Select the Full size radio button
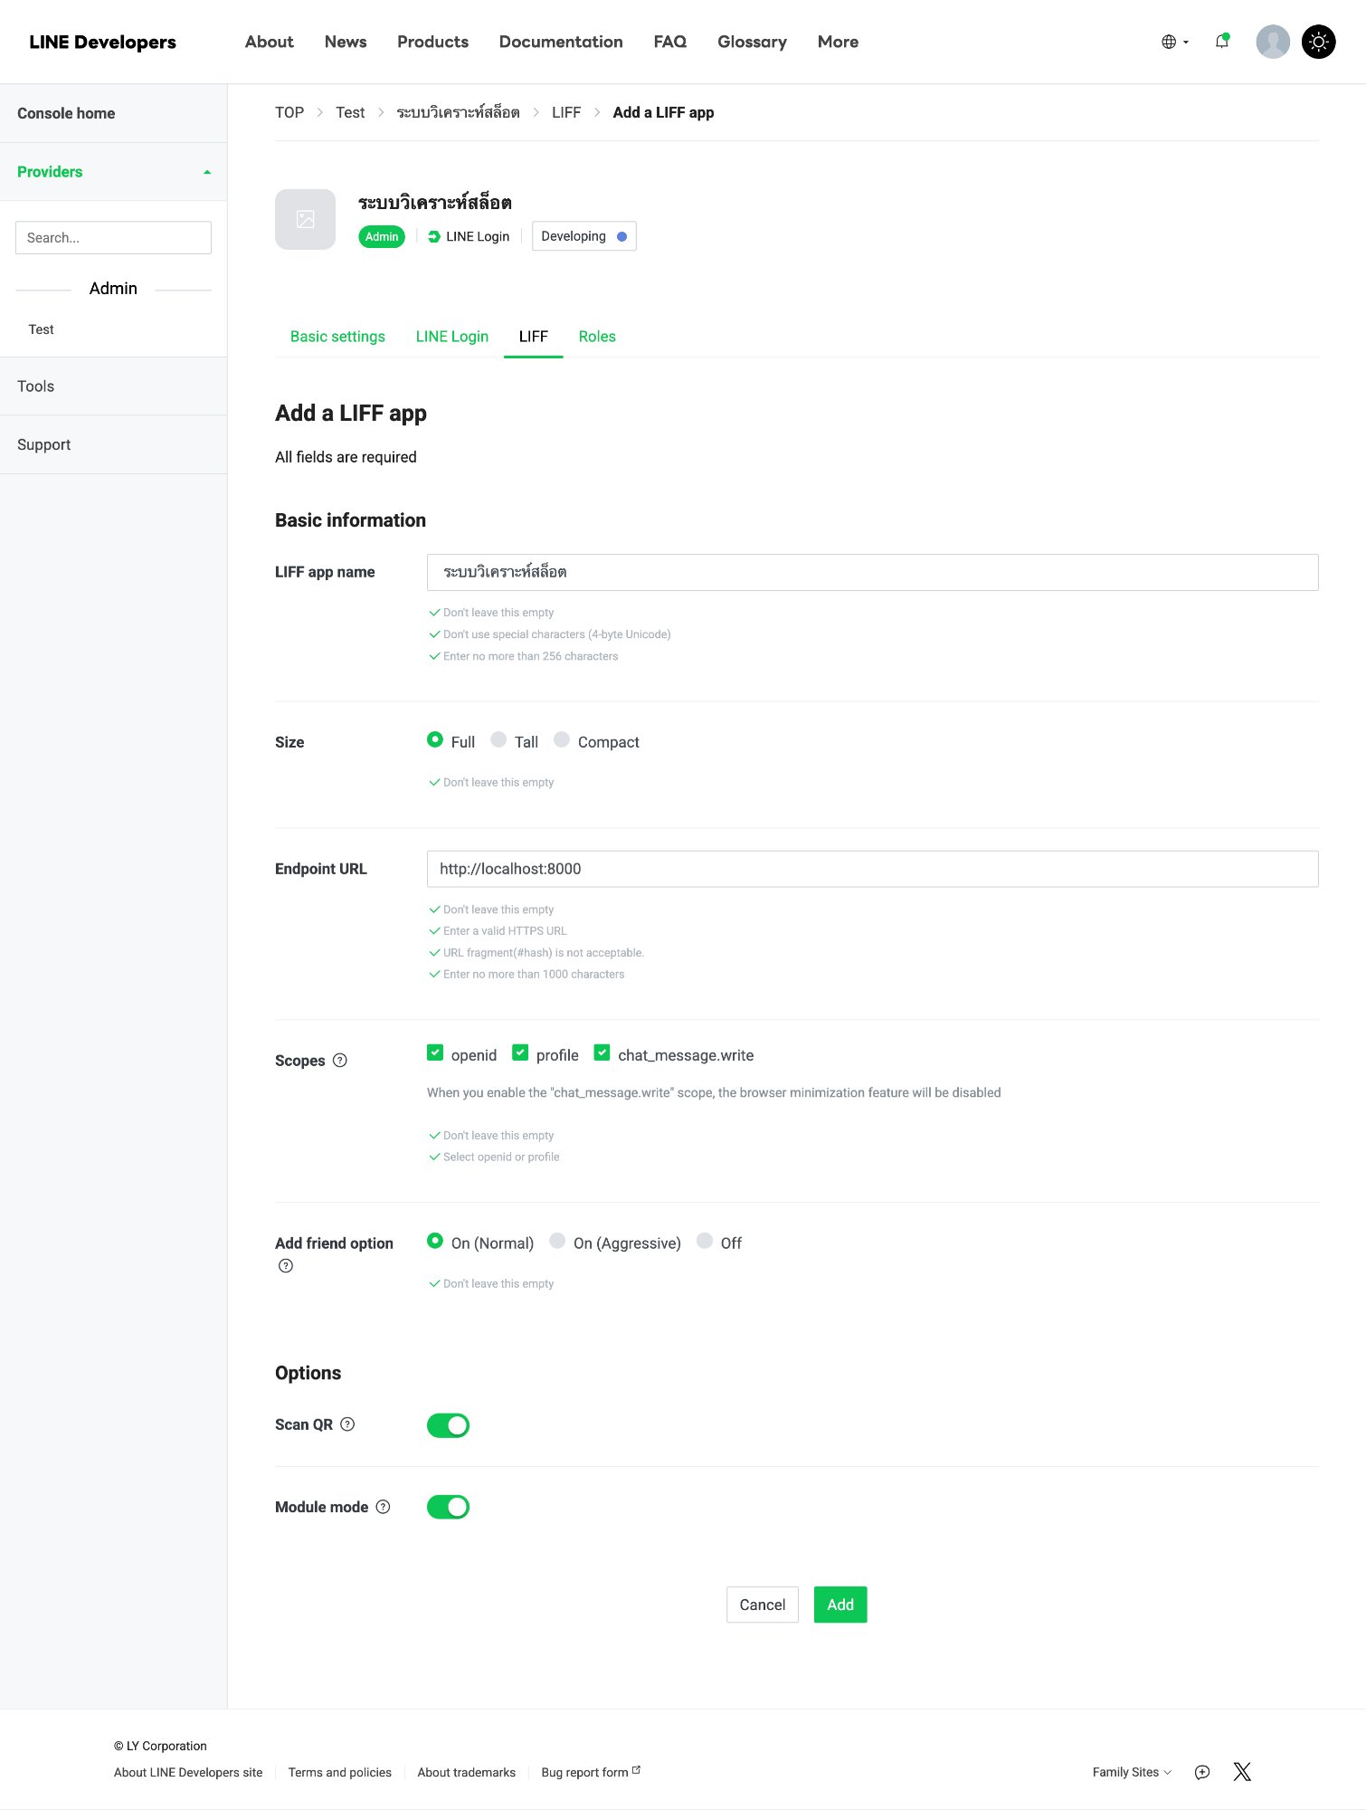 [435, 739]
